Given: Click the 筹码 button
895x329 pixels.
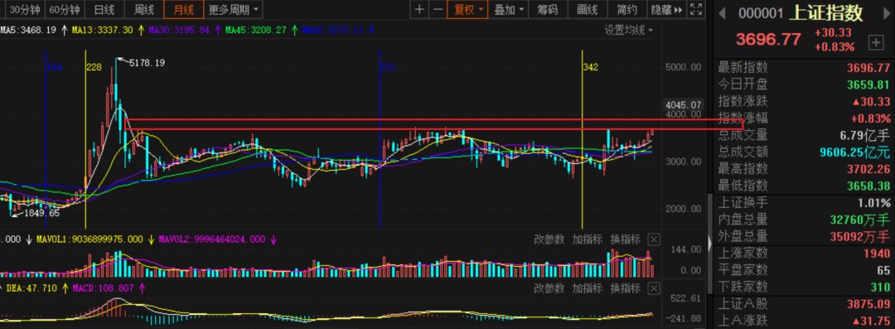Looking at the screenshot, I should (548, 9).
